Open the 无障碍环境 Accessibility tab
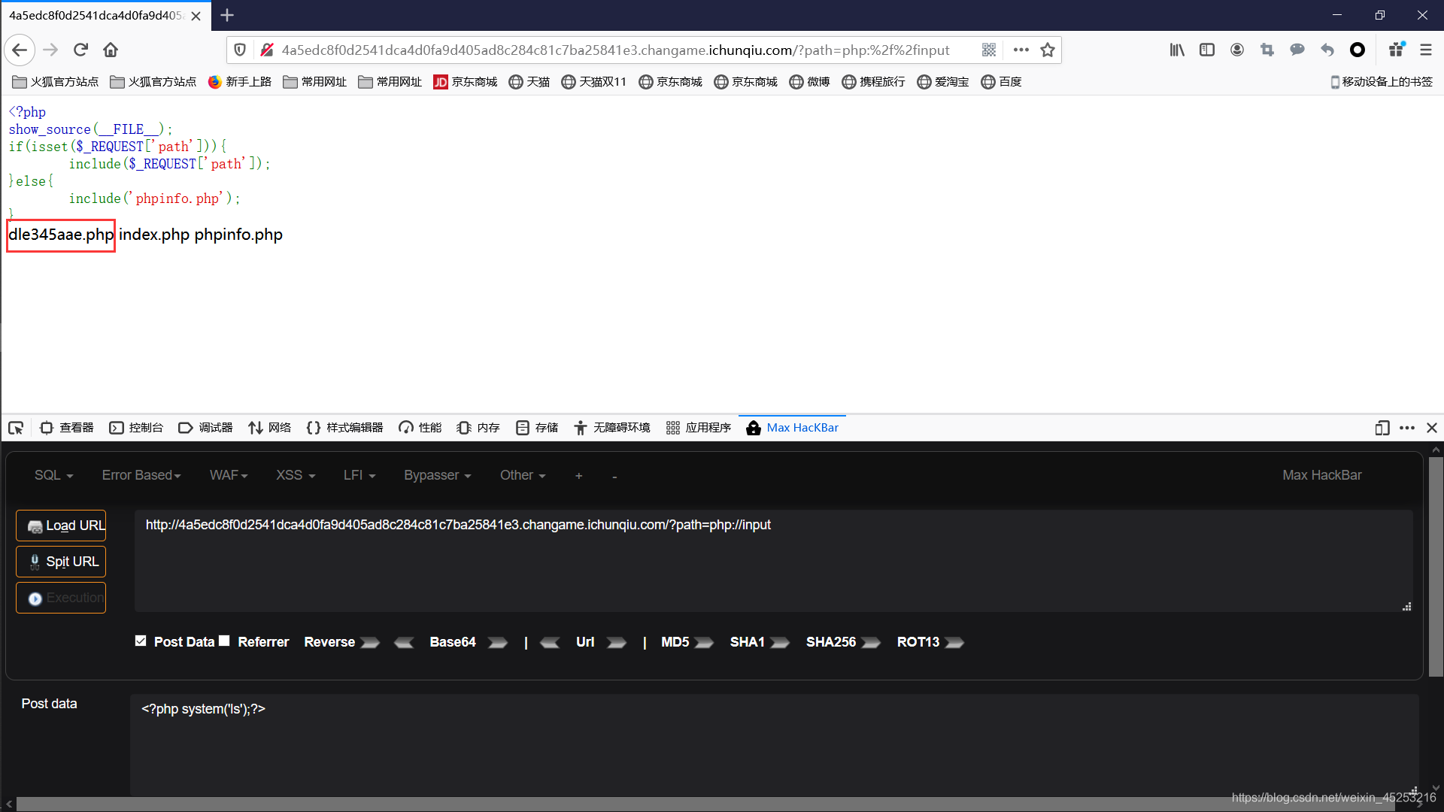 tap(612, 428)
